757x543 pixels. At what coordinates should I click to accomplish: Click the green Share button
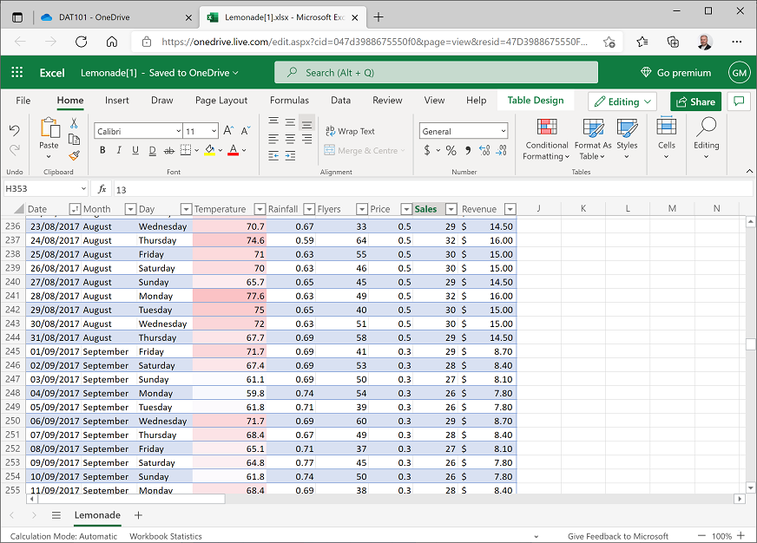coord(695,101)
